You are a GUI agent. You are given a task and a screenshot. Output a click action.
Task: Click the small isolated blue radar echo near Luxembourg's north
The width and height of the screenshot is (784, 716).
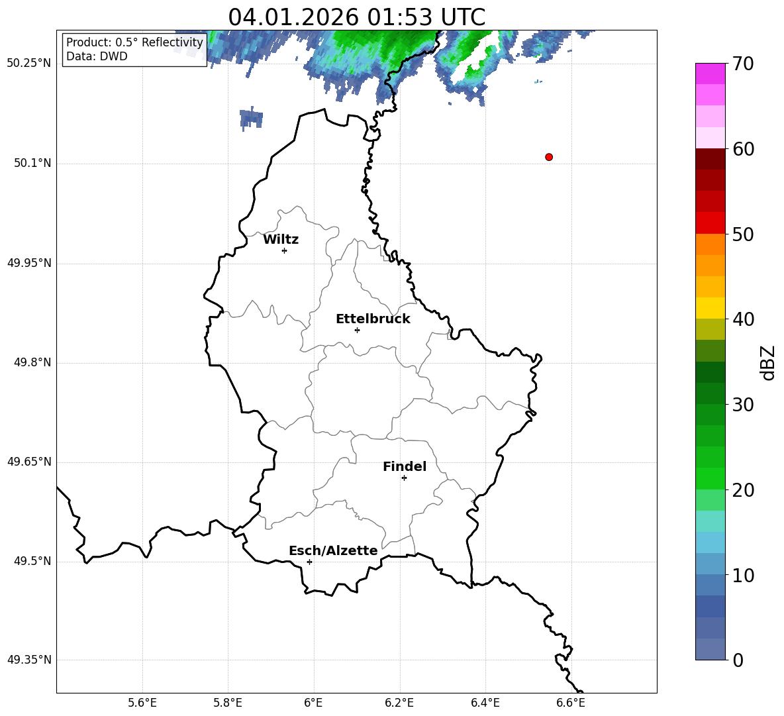tap(251, 119)
